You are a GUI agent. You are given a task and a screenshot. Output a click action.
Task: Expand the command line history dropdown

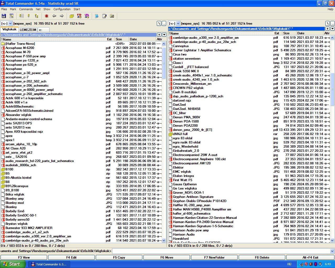click(332, 251)
